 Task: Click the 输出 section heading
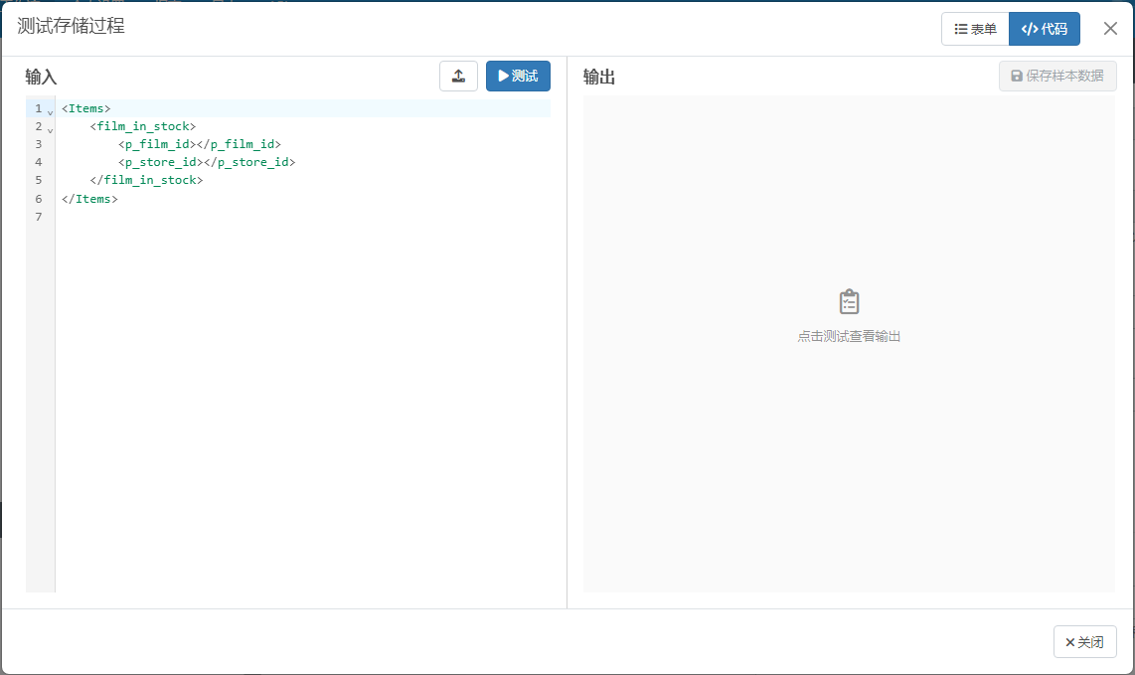click(x=598, y=77)
